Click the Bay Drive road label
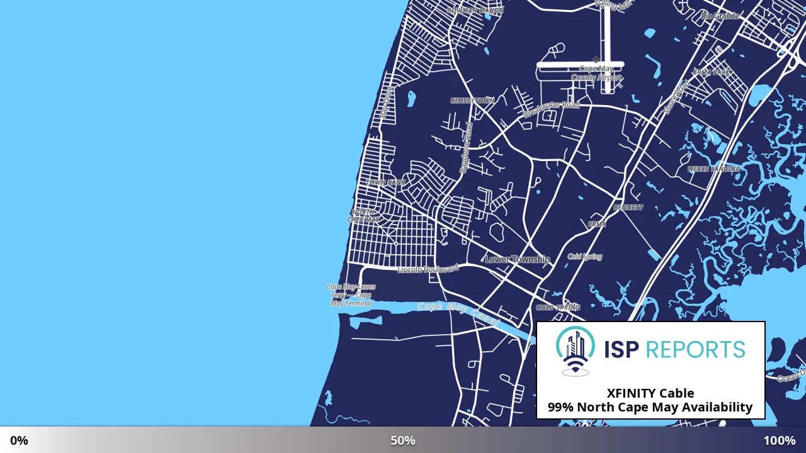Image resolution: width=806 pixels, height=453 pixels. click(386, 102)
